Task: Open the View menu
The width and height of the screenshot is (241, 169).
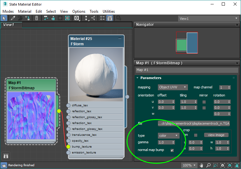Action: [64, 11]
